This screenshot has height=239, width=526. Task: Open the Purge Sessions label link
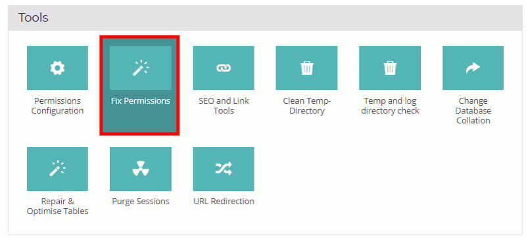point(141,202)
